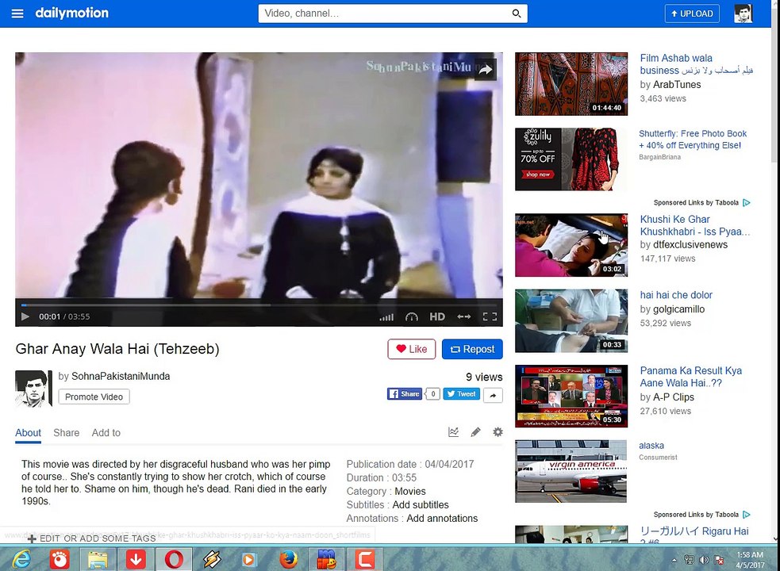Viewport: 780px width, 571px height.
Task: Switch to the About tab
Action: coord(28,433)
